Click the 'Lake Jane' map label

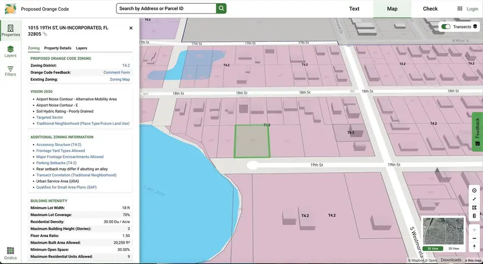[x=155, y=190]
